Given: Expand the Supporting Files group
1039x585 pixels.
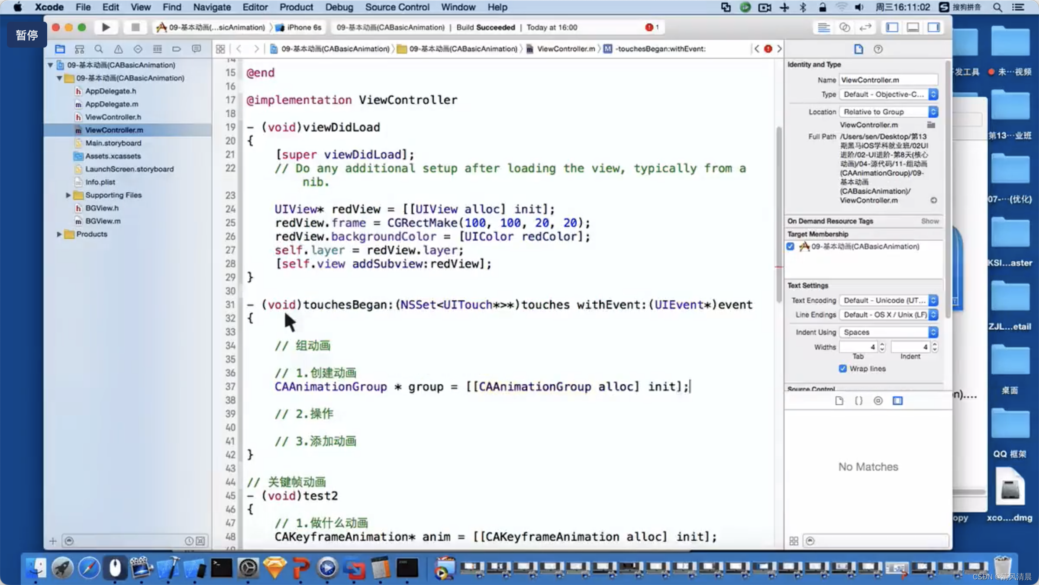Looking at the screenshot, I should tap(68, 195).
